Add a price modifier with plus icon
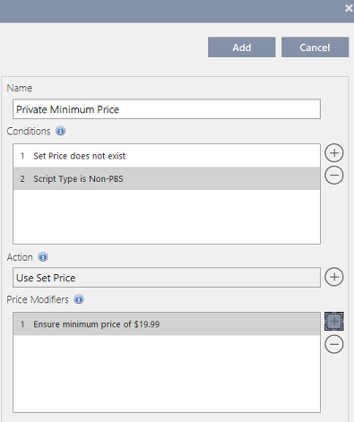Viewport: 354px width, 422px height. 334,322
